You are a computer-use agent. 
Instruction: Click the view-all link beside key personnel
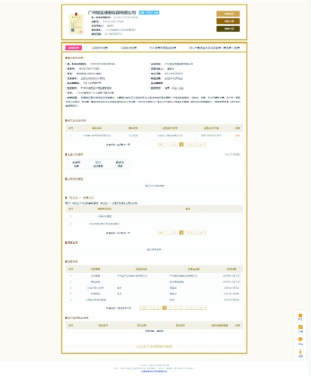pyautogui.click(x=232, y=154)
